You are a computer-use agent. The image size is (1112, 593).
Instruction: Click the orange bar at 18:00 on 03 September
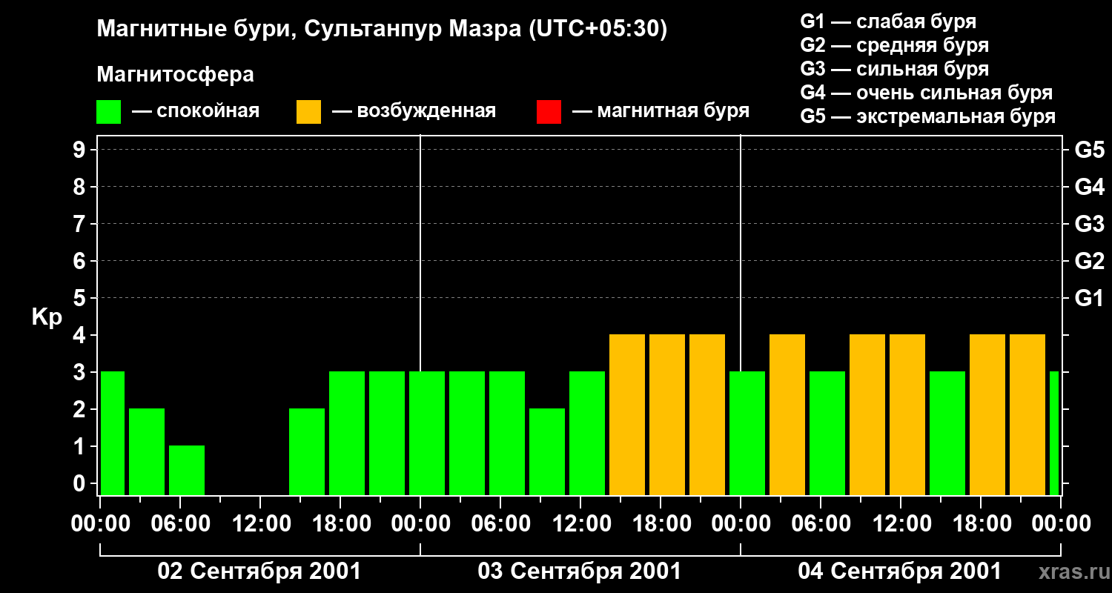click(x=667, y=414)
